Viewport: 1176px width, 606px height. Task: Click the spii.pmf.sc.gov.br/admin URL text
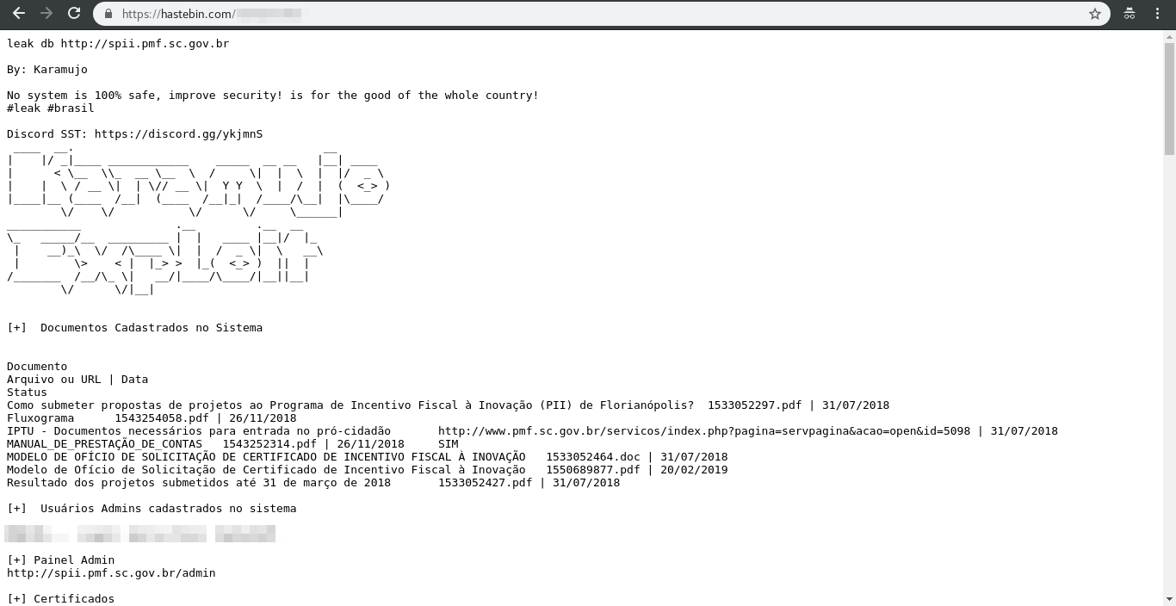(x=111, y=573)
